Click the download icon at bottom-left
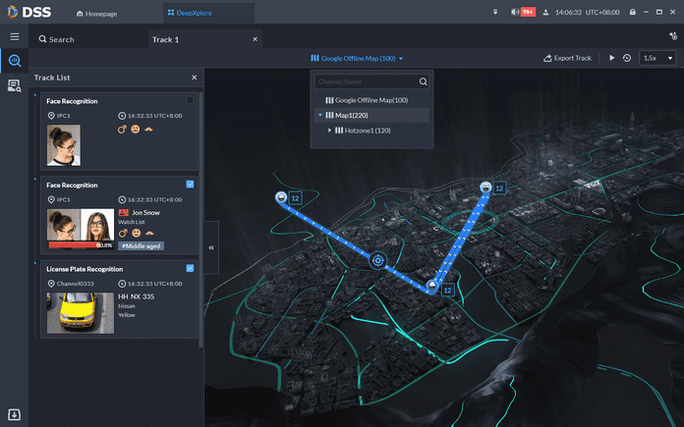This screenshot has height=427, width=684. (15, 414)
